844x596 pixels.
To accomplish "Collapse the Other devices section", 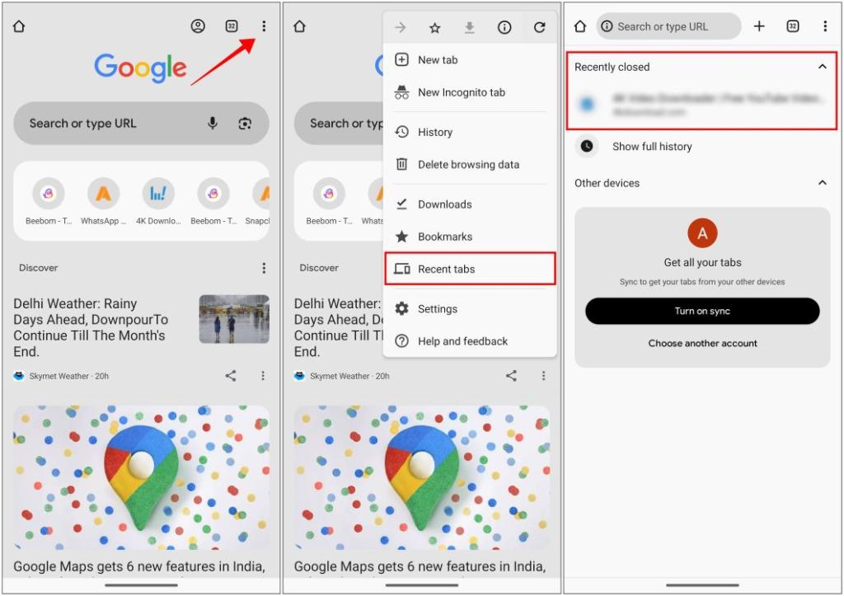I will tap(821, 182).
